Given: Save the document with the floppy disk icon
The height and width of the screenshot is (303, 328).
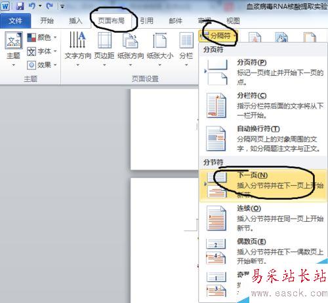Looking at the screenshot, I should point(20,6).
